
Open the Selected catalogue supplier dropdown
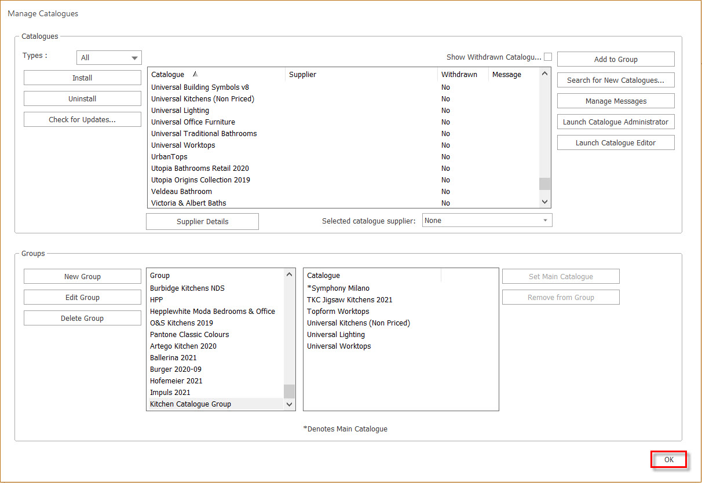tap(544, 220)
